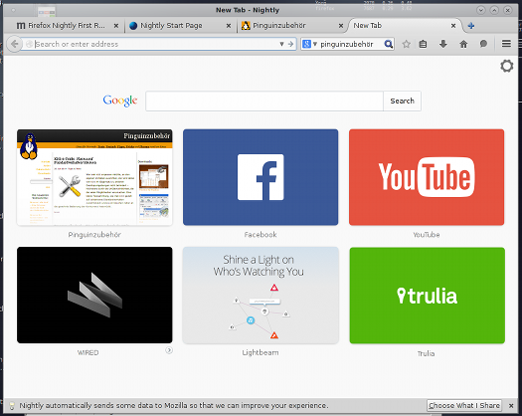Open the Lightbeam tile

click(x=261, y=295)
